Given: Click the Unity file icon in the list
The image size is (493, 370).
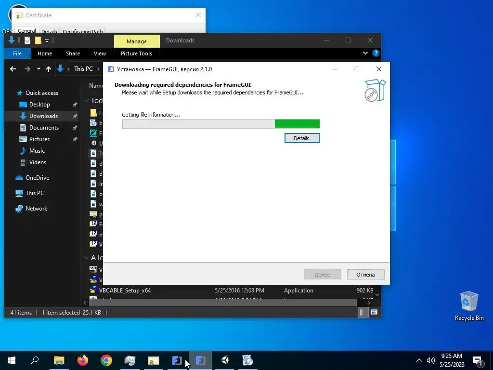Looking at the screenshot, I should coord(93,143).
